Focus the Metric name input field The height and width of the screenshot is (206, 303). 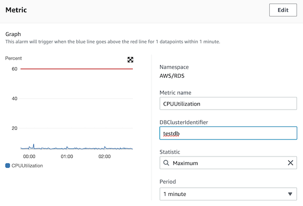(228, 104)
